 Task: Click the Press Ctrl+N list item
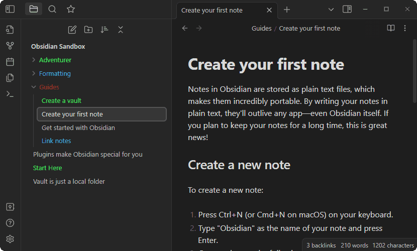(295, 215)
